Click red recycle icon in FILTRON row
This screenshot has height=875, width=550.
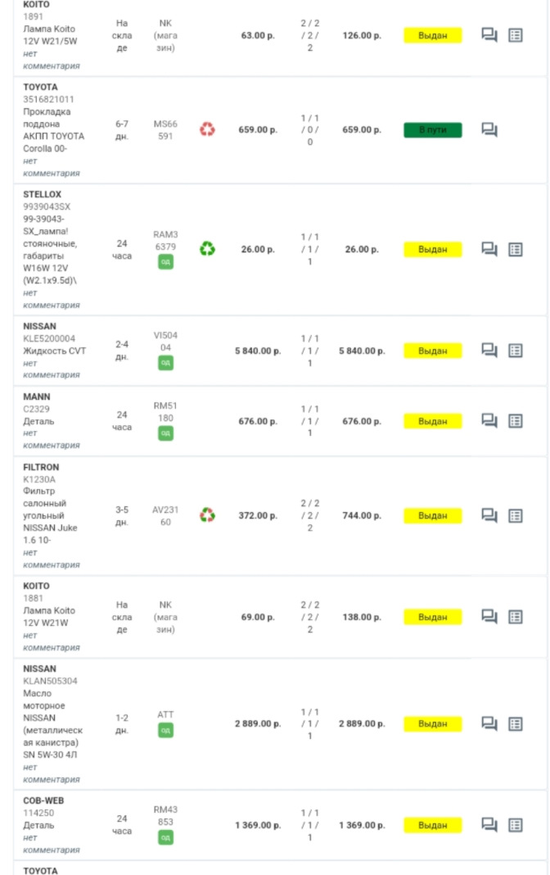pos(208,515)
